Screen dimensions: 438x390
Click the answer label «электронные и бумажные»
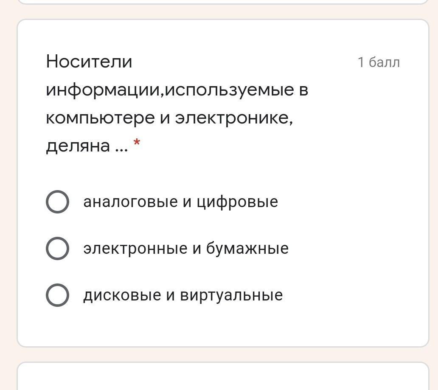click(186, 248)
